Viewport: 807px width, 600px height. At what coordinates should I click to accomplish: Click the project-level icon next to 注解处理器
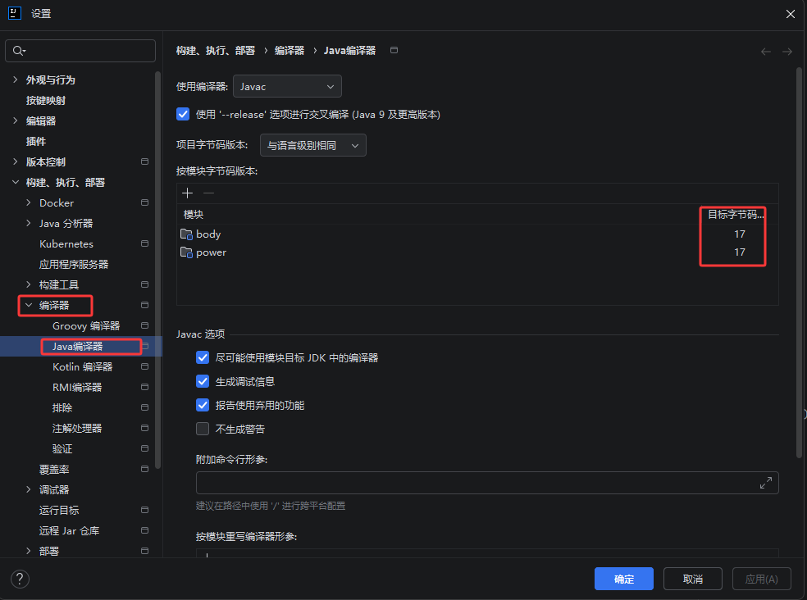(144, 428)
